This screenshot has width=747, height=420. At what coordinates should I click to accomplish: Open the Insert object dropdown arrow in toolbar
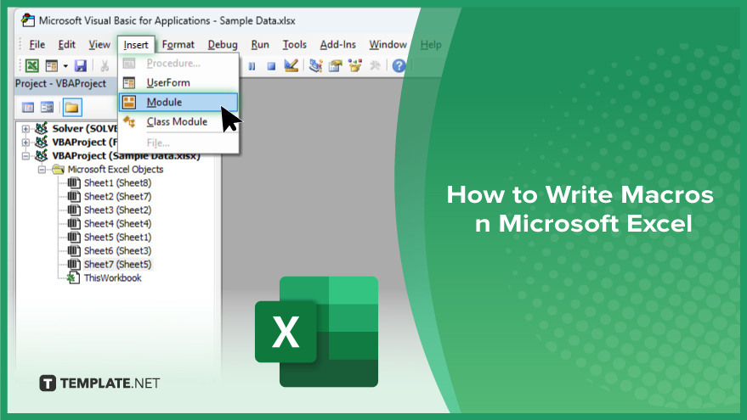click(65, 65)
